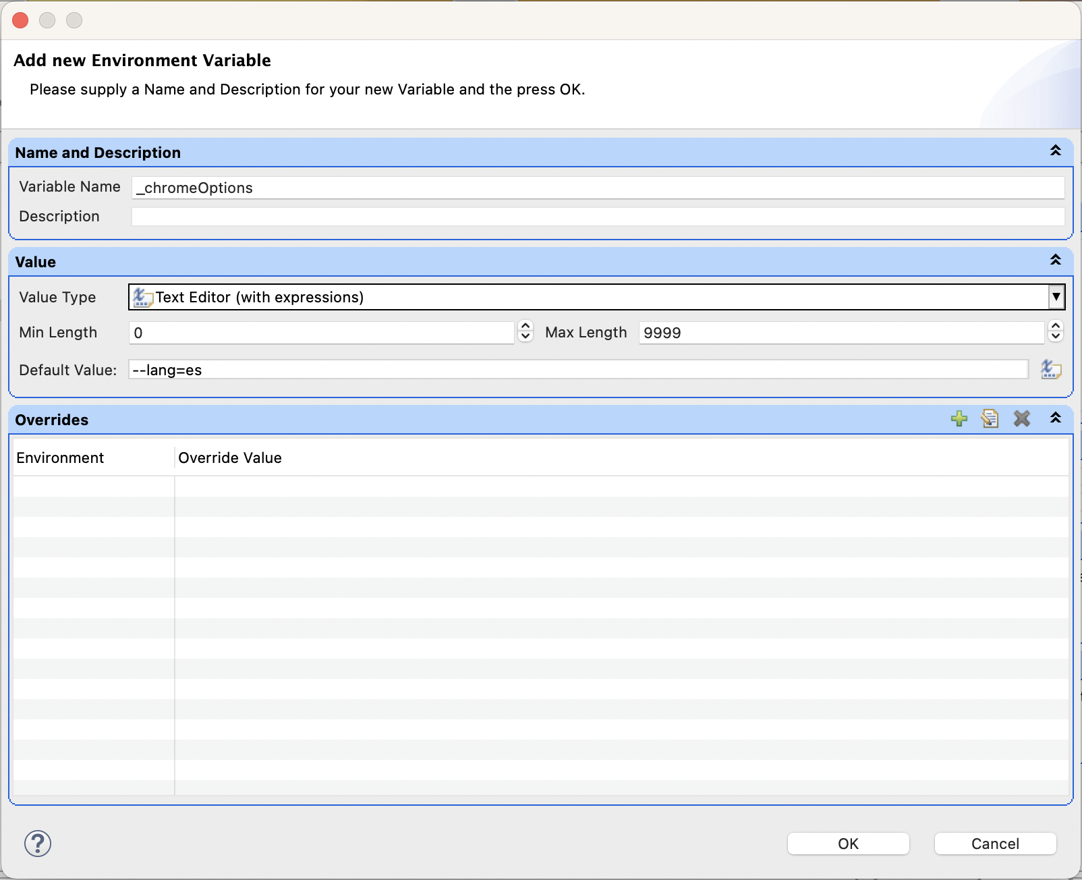Increase the Max Length stepper
Screen dimensions: 1082x880
click(x=1056, y=326)
